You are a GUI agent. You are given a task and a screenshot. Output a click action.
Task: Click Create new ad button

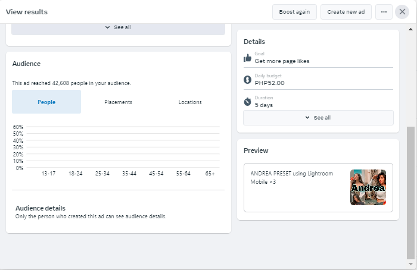coord(346,12)
